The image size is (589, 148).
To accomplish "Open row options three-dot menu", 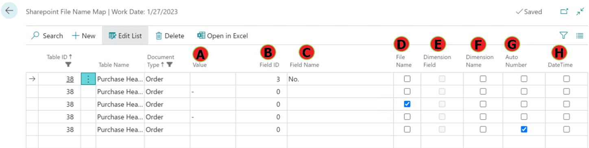I will [x=88, y=79].
